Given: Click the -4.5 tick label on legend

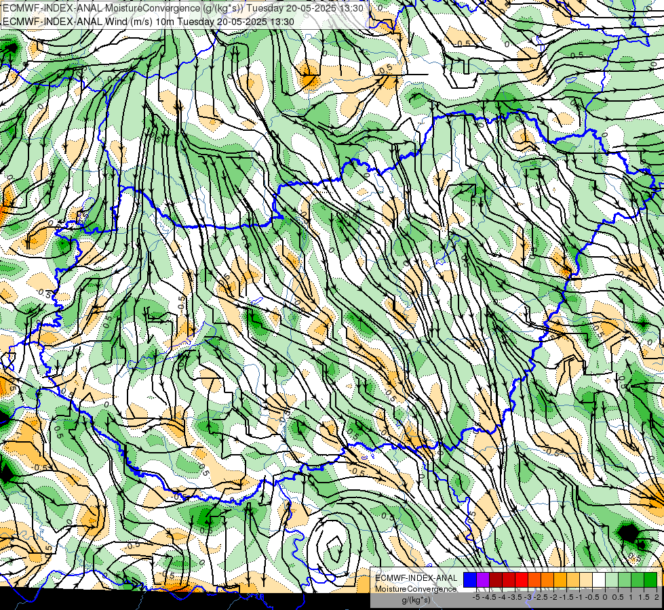Looking at the screenshot, I should click(x=490, y=597).
